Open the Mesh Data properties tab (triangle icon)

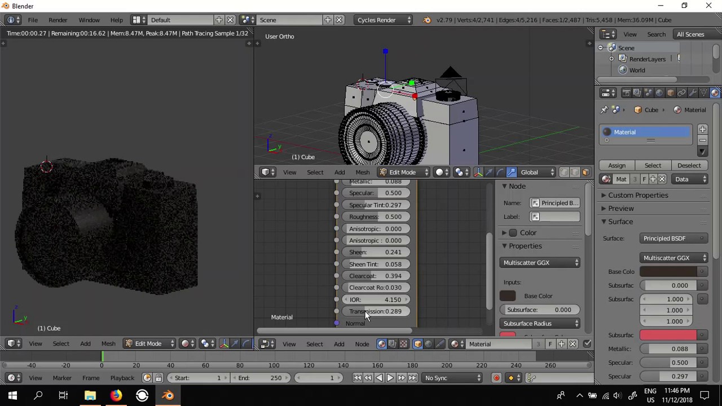click(705, 93)
